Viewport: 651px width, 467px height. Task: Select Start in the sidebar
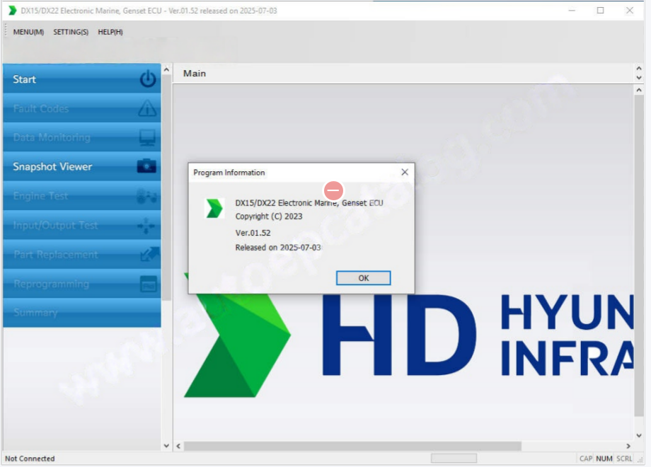[25, 79]
